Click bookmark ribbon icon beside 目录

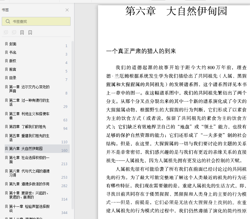point(6,78)
